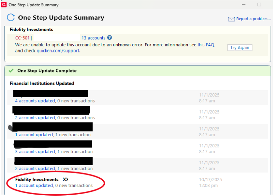273x196 pixels.
Task: Click the Try Again button
Action: (x=240, y=47)
